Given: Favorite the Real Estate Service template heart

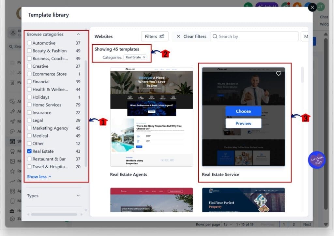Looking at the screenshot, I should [279, 74].
